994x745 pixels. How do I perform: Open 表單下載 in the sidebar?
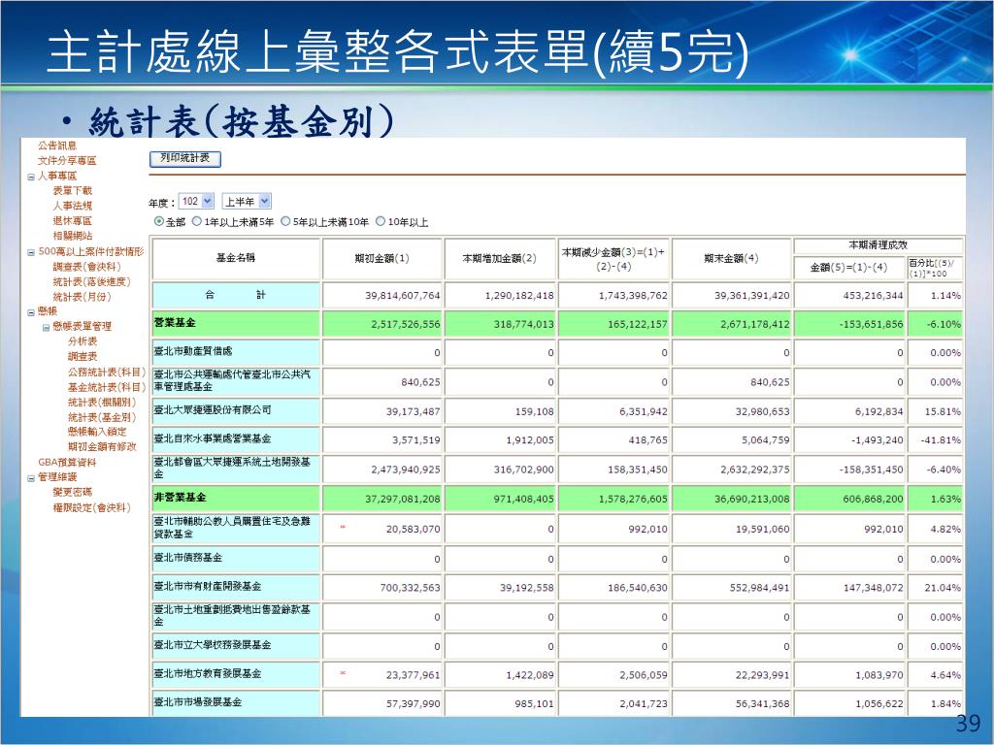point(72,191)
